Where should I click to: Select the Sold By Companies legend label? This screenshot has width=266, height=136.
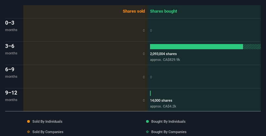48,132
